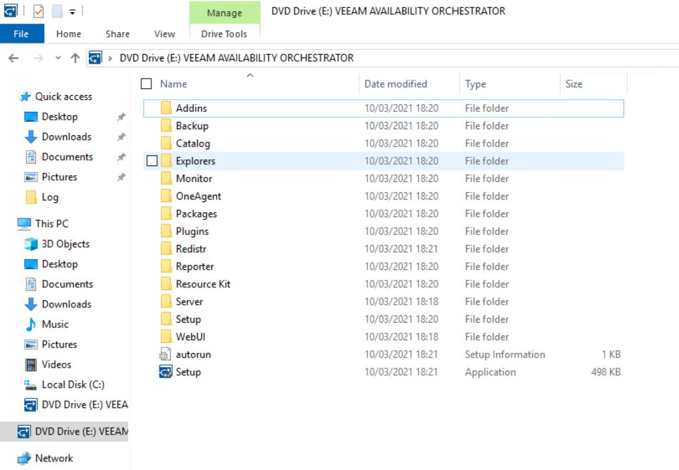Go back with the back arrow
679x470 pixels.
[x=14, y=58]
